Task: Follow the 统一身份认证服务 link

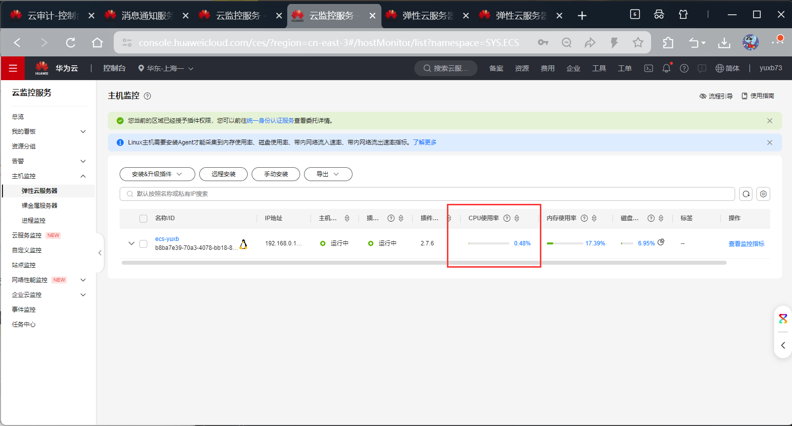Action: tap(270, 121)
